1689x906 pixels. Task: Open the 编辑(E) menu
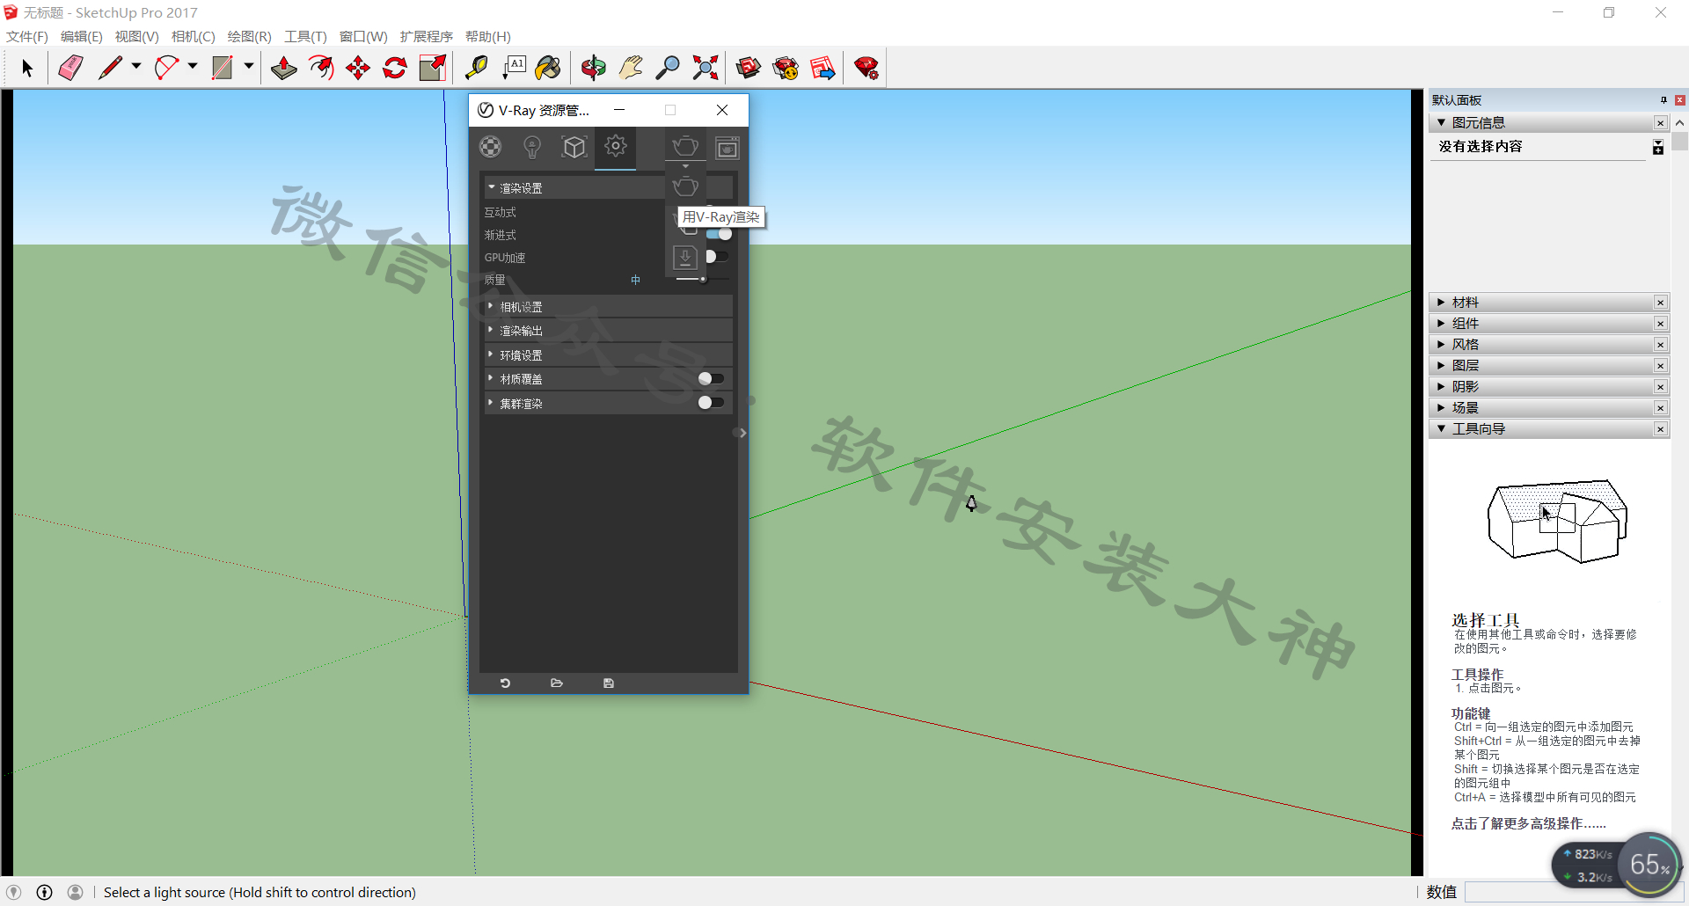click(81, 36)
